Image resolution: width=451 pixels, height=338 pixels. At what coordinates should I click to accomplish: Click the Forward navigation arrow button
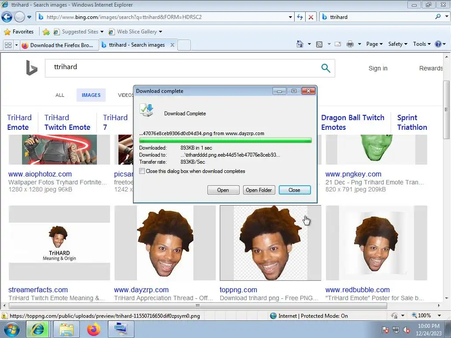19,17
